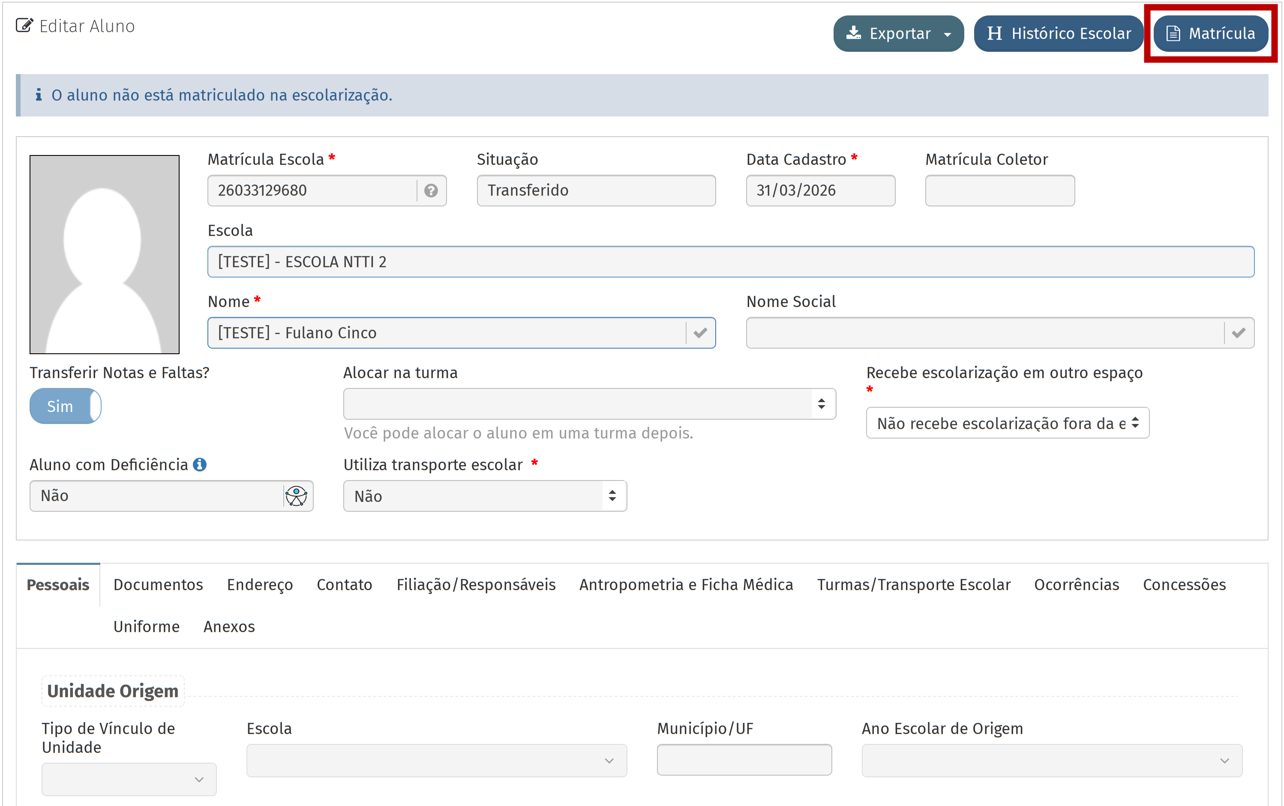Click the Matrícula Coletor input field
The width and height of the screenshot is (1284, 806).
click(x=1000, y=190)
